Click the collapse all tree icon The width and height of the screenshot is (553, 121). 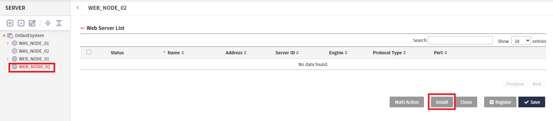59,23
